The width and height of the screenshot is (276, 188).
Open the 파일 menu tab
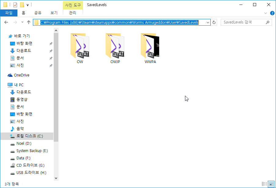tap(9, 13)
